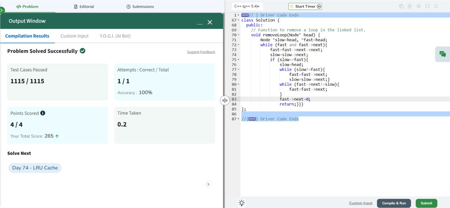This screenshot has height=208, width=450.
Task: Click the comment line about removing a loop
Action: pos(308,30)
